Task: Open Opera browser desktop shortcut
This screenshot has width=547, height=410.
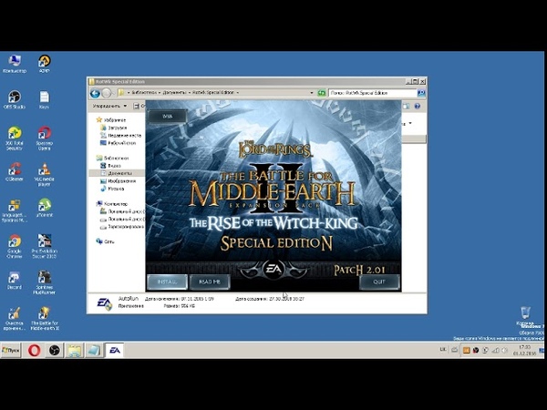Action: [x=45, y=138]
